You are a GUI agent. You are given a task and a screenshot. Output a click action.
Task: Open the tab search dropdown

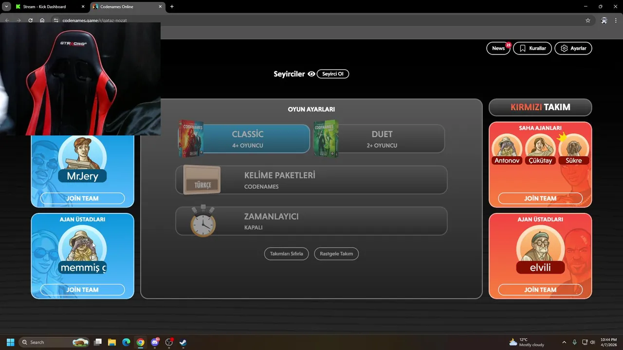6,7
